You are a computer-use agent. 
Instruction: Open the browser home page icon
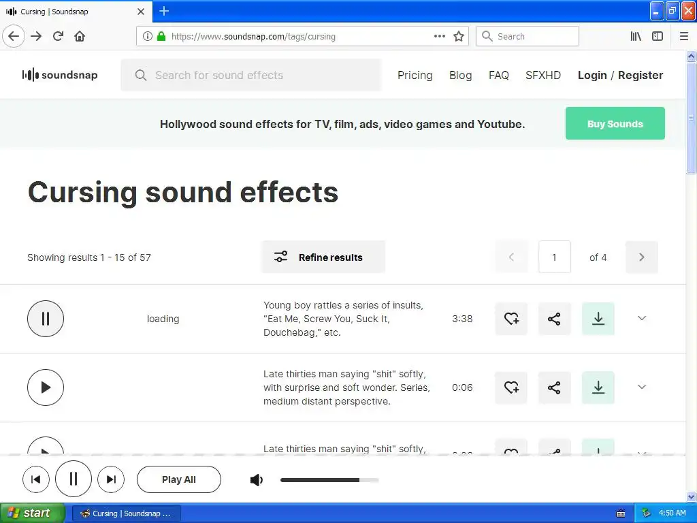tap(80, 36)
